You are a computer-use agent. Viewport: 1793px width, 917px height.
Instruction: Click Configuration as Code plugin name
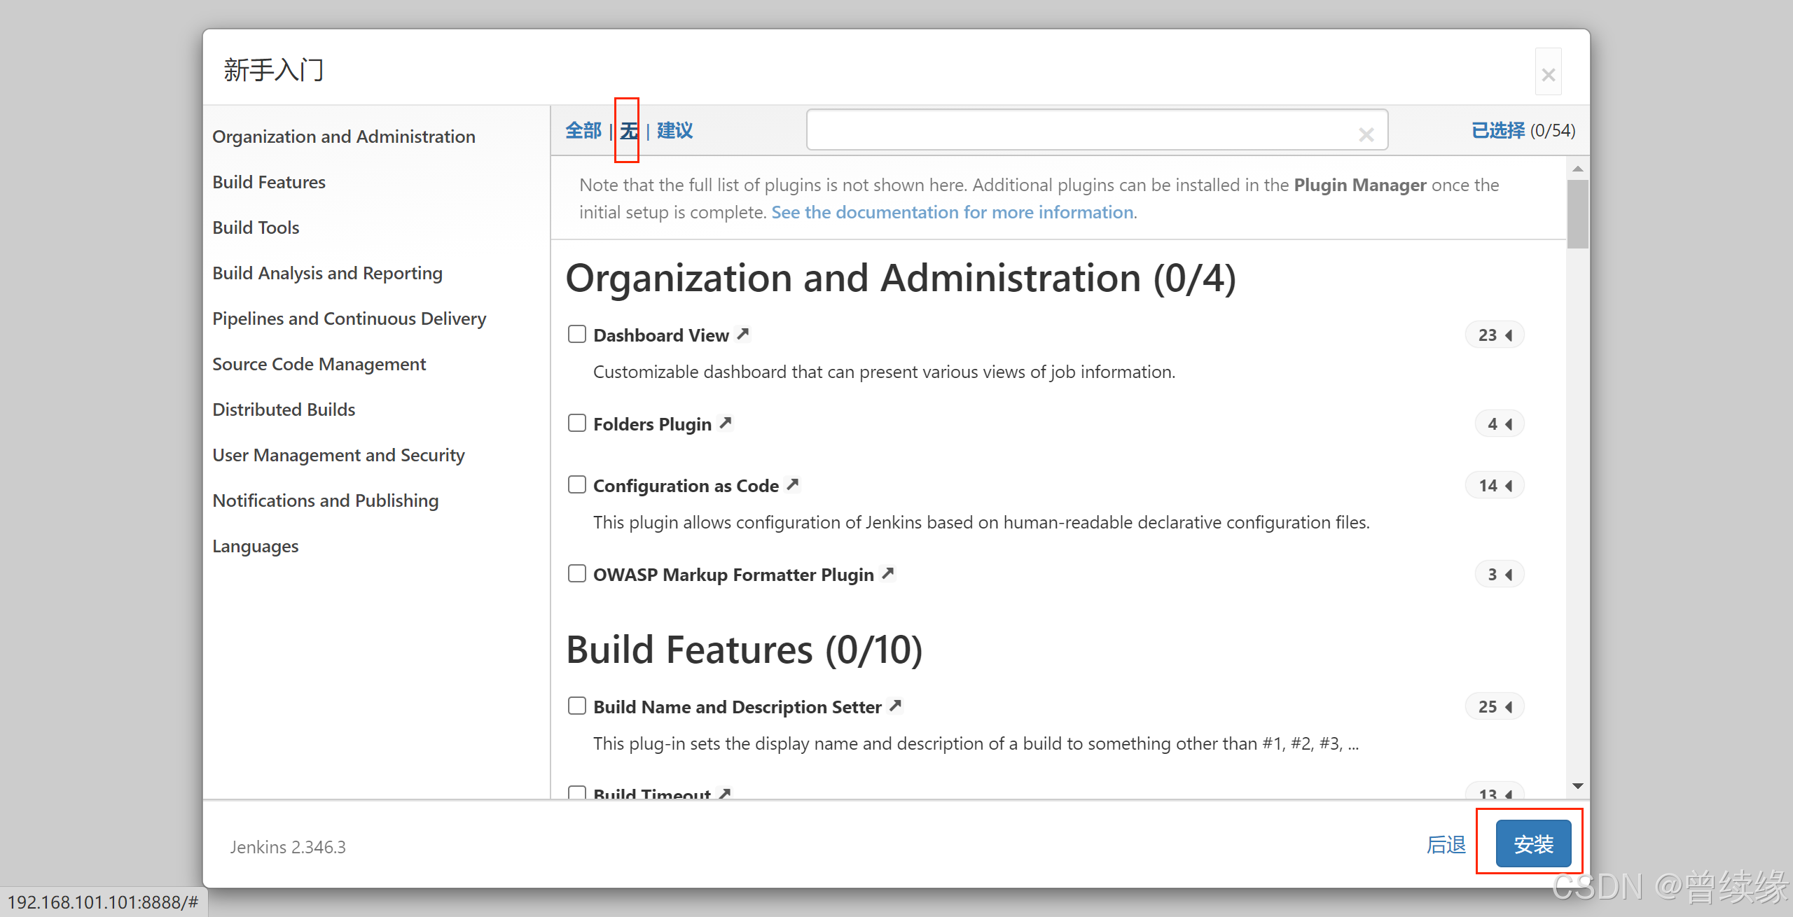pyautogui.click(x=686, y=486)
